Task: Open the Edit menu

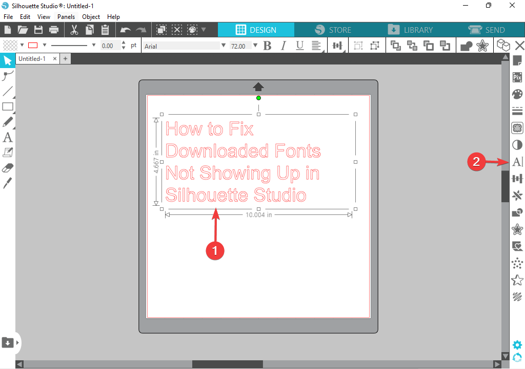Action: [25, 17]
